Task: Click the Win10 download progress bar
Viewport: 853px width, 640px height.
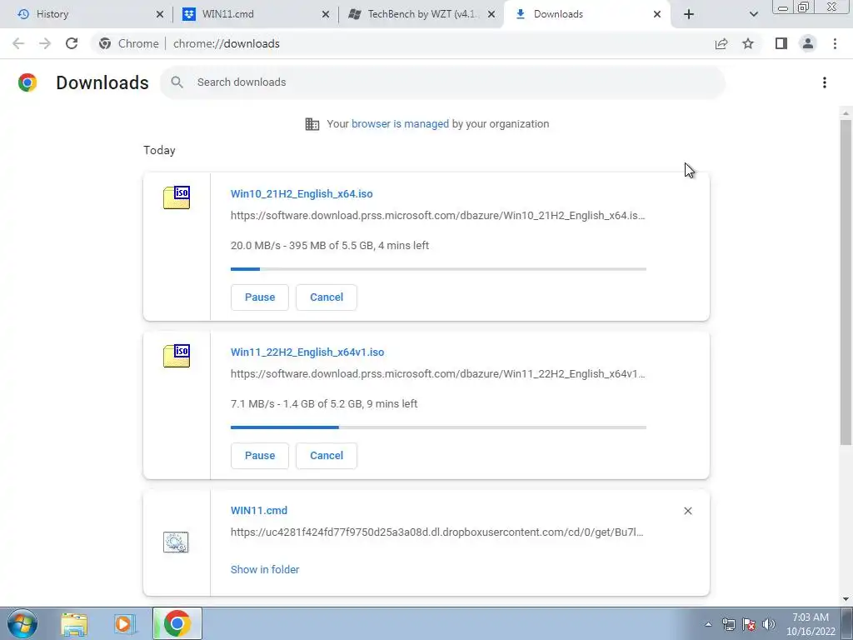Action: (438, 269)
